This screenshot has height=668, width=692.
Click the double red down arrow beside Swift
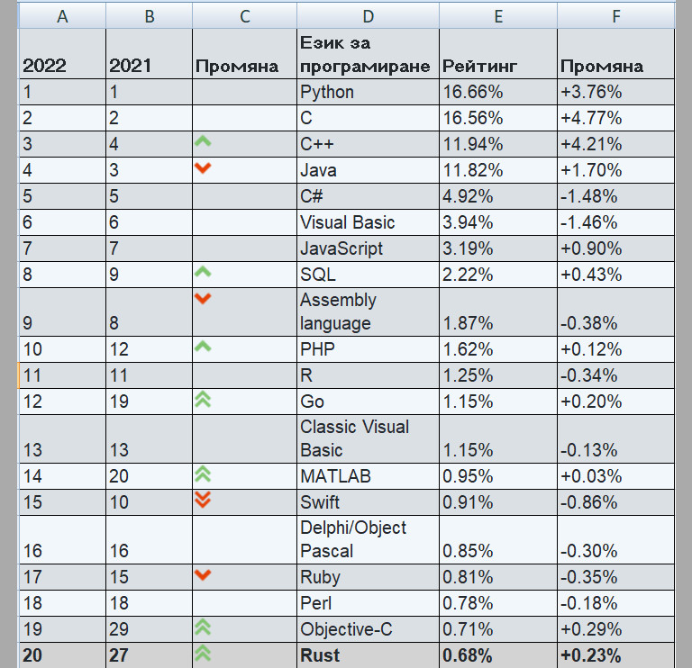tap(204, 501)
